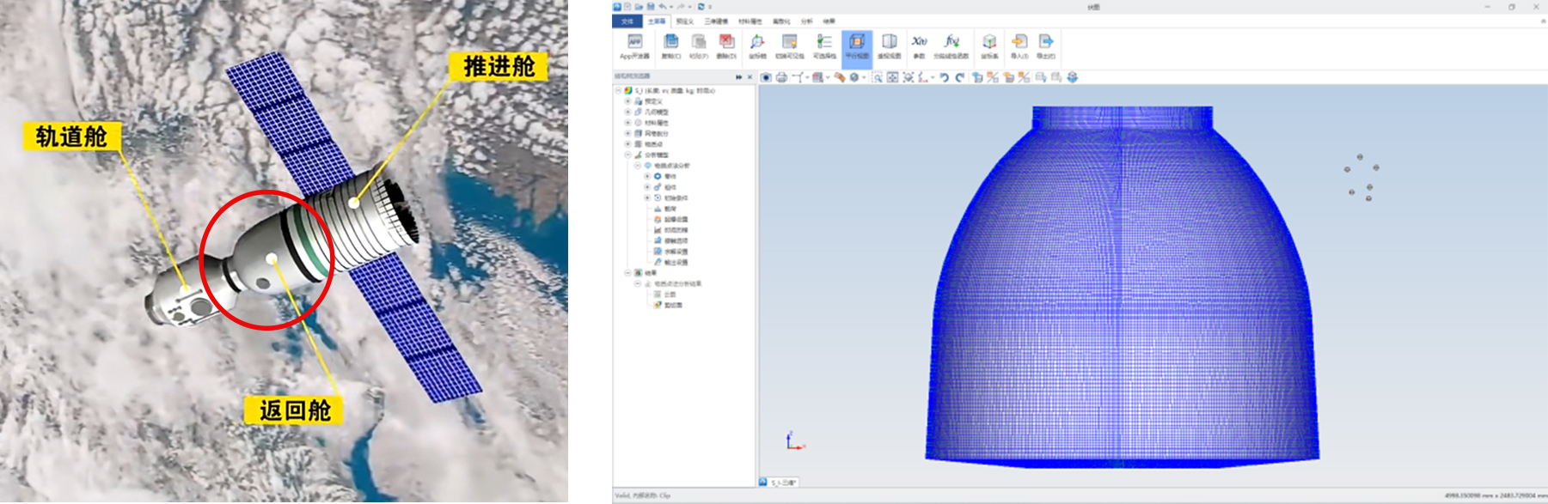This screenshot has width=1548, height=504.
Task: Collapse the 分析模型 tree node
Action: [x=627, y=155]
